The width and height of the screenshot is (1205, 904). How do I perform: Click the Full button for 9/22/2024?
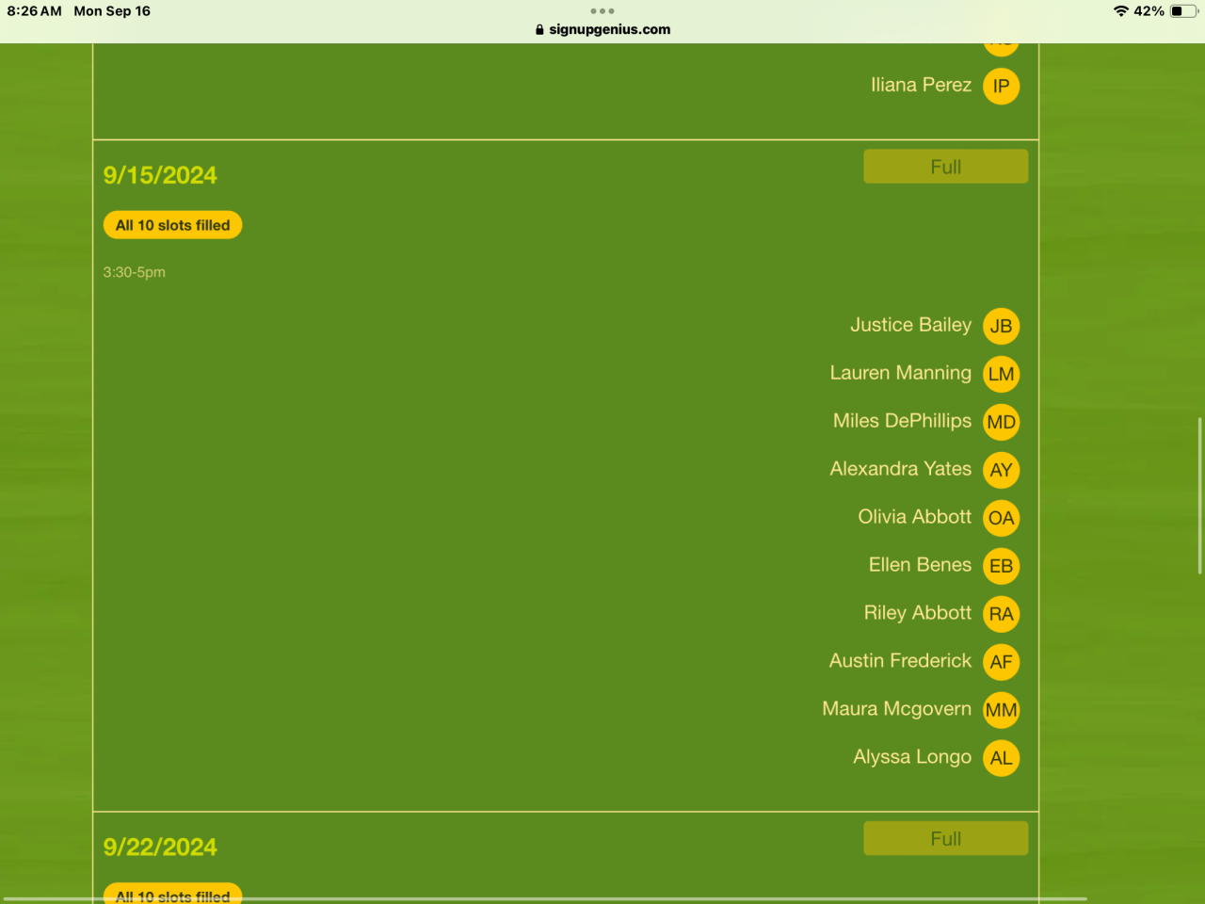coord(945,838)
